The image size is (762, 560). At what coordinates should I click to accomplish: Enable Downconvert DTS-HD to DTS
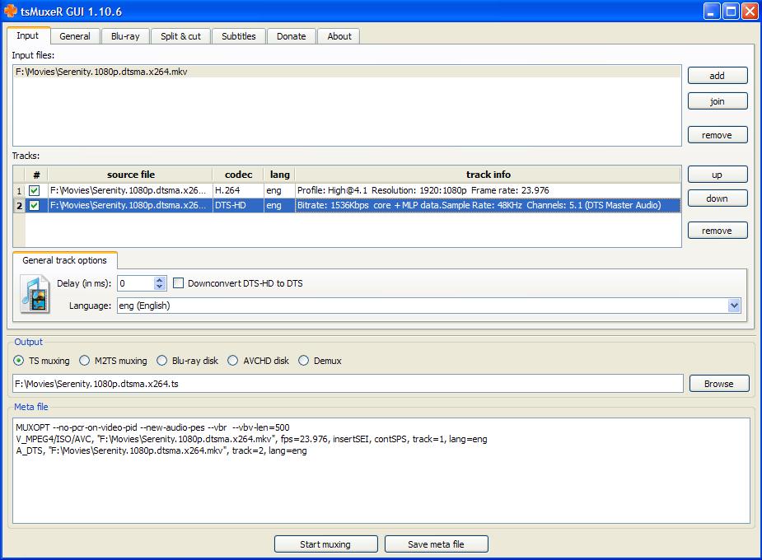point(179,283)
